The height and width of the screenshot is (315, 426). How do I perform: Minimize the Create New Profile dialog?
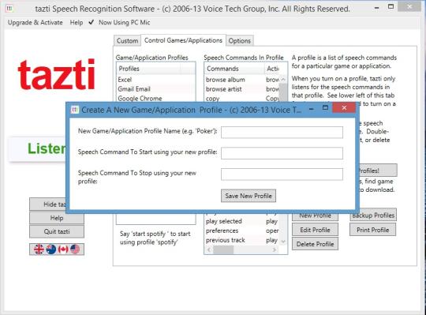(312, 108)
